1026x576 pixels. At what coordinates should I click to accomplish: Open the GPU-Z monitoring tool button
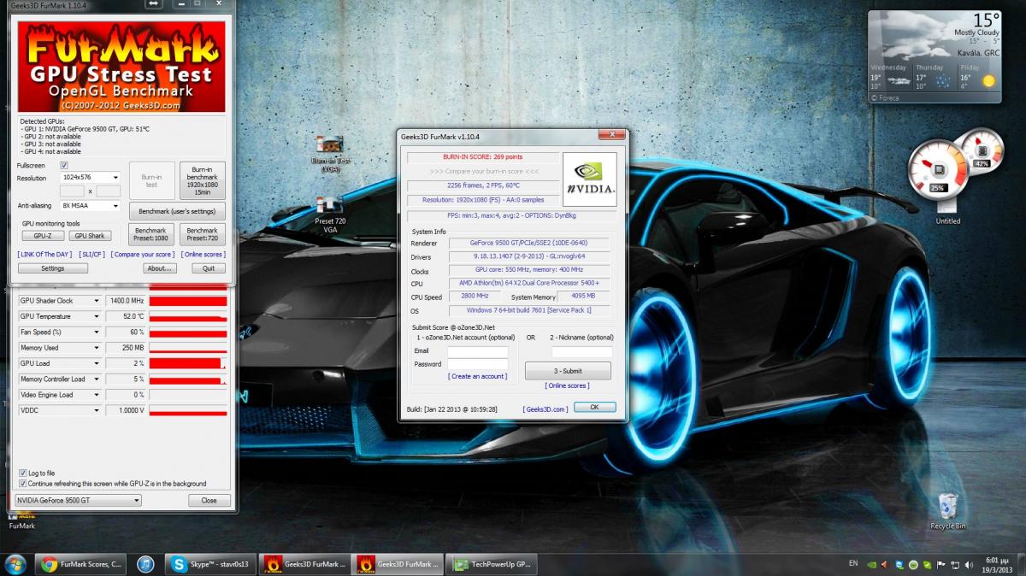point(43,236)
